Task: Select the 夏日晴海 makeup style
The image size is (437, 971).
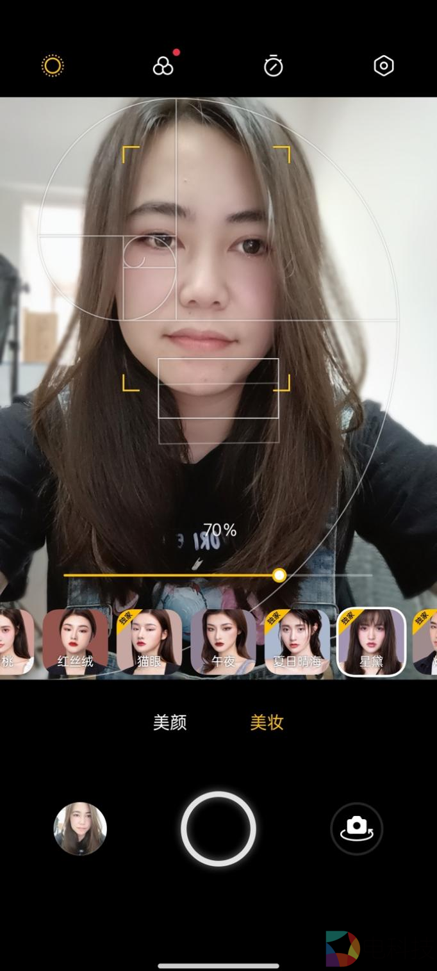Action: coord(297,642)
